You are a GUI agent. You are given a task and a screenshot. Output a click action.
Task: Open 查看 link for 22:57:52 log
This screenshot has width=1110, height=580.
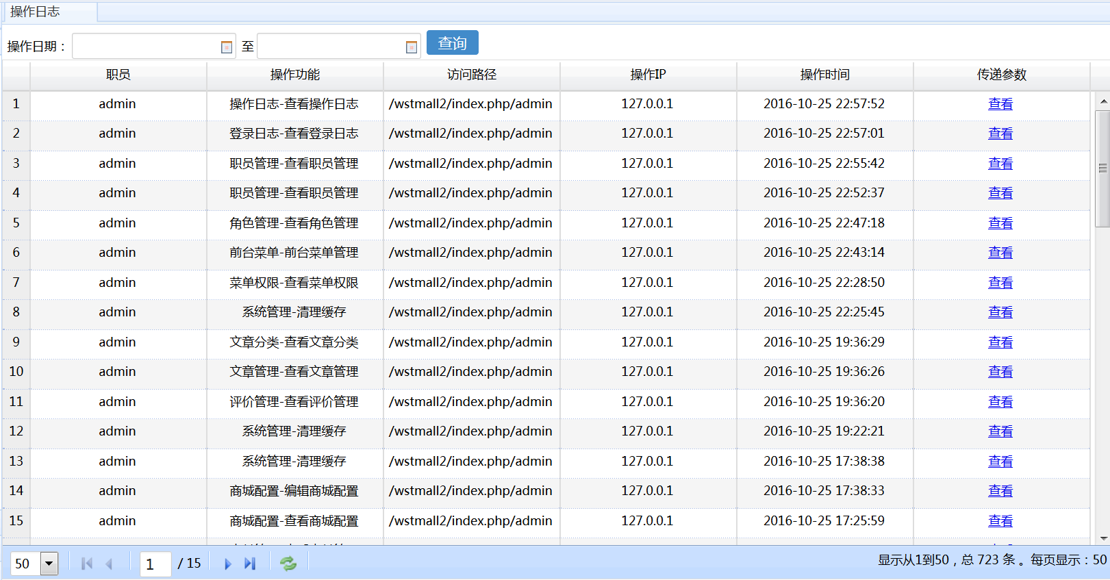coord(1000,104)
